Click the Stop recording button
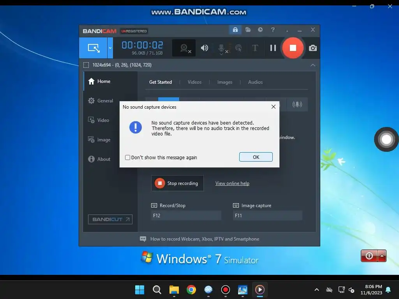This screenshot has width=399, height=299. (177, 183)
